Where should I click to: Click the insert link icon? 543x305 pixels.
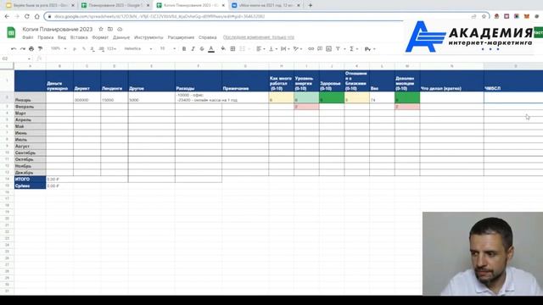311,49
